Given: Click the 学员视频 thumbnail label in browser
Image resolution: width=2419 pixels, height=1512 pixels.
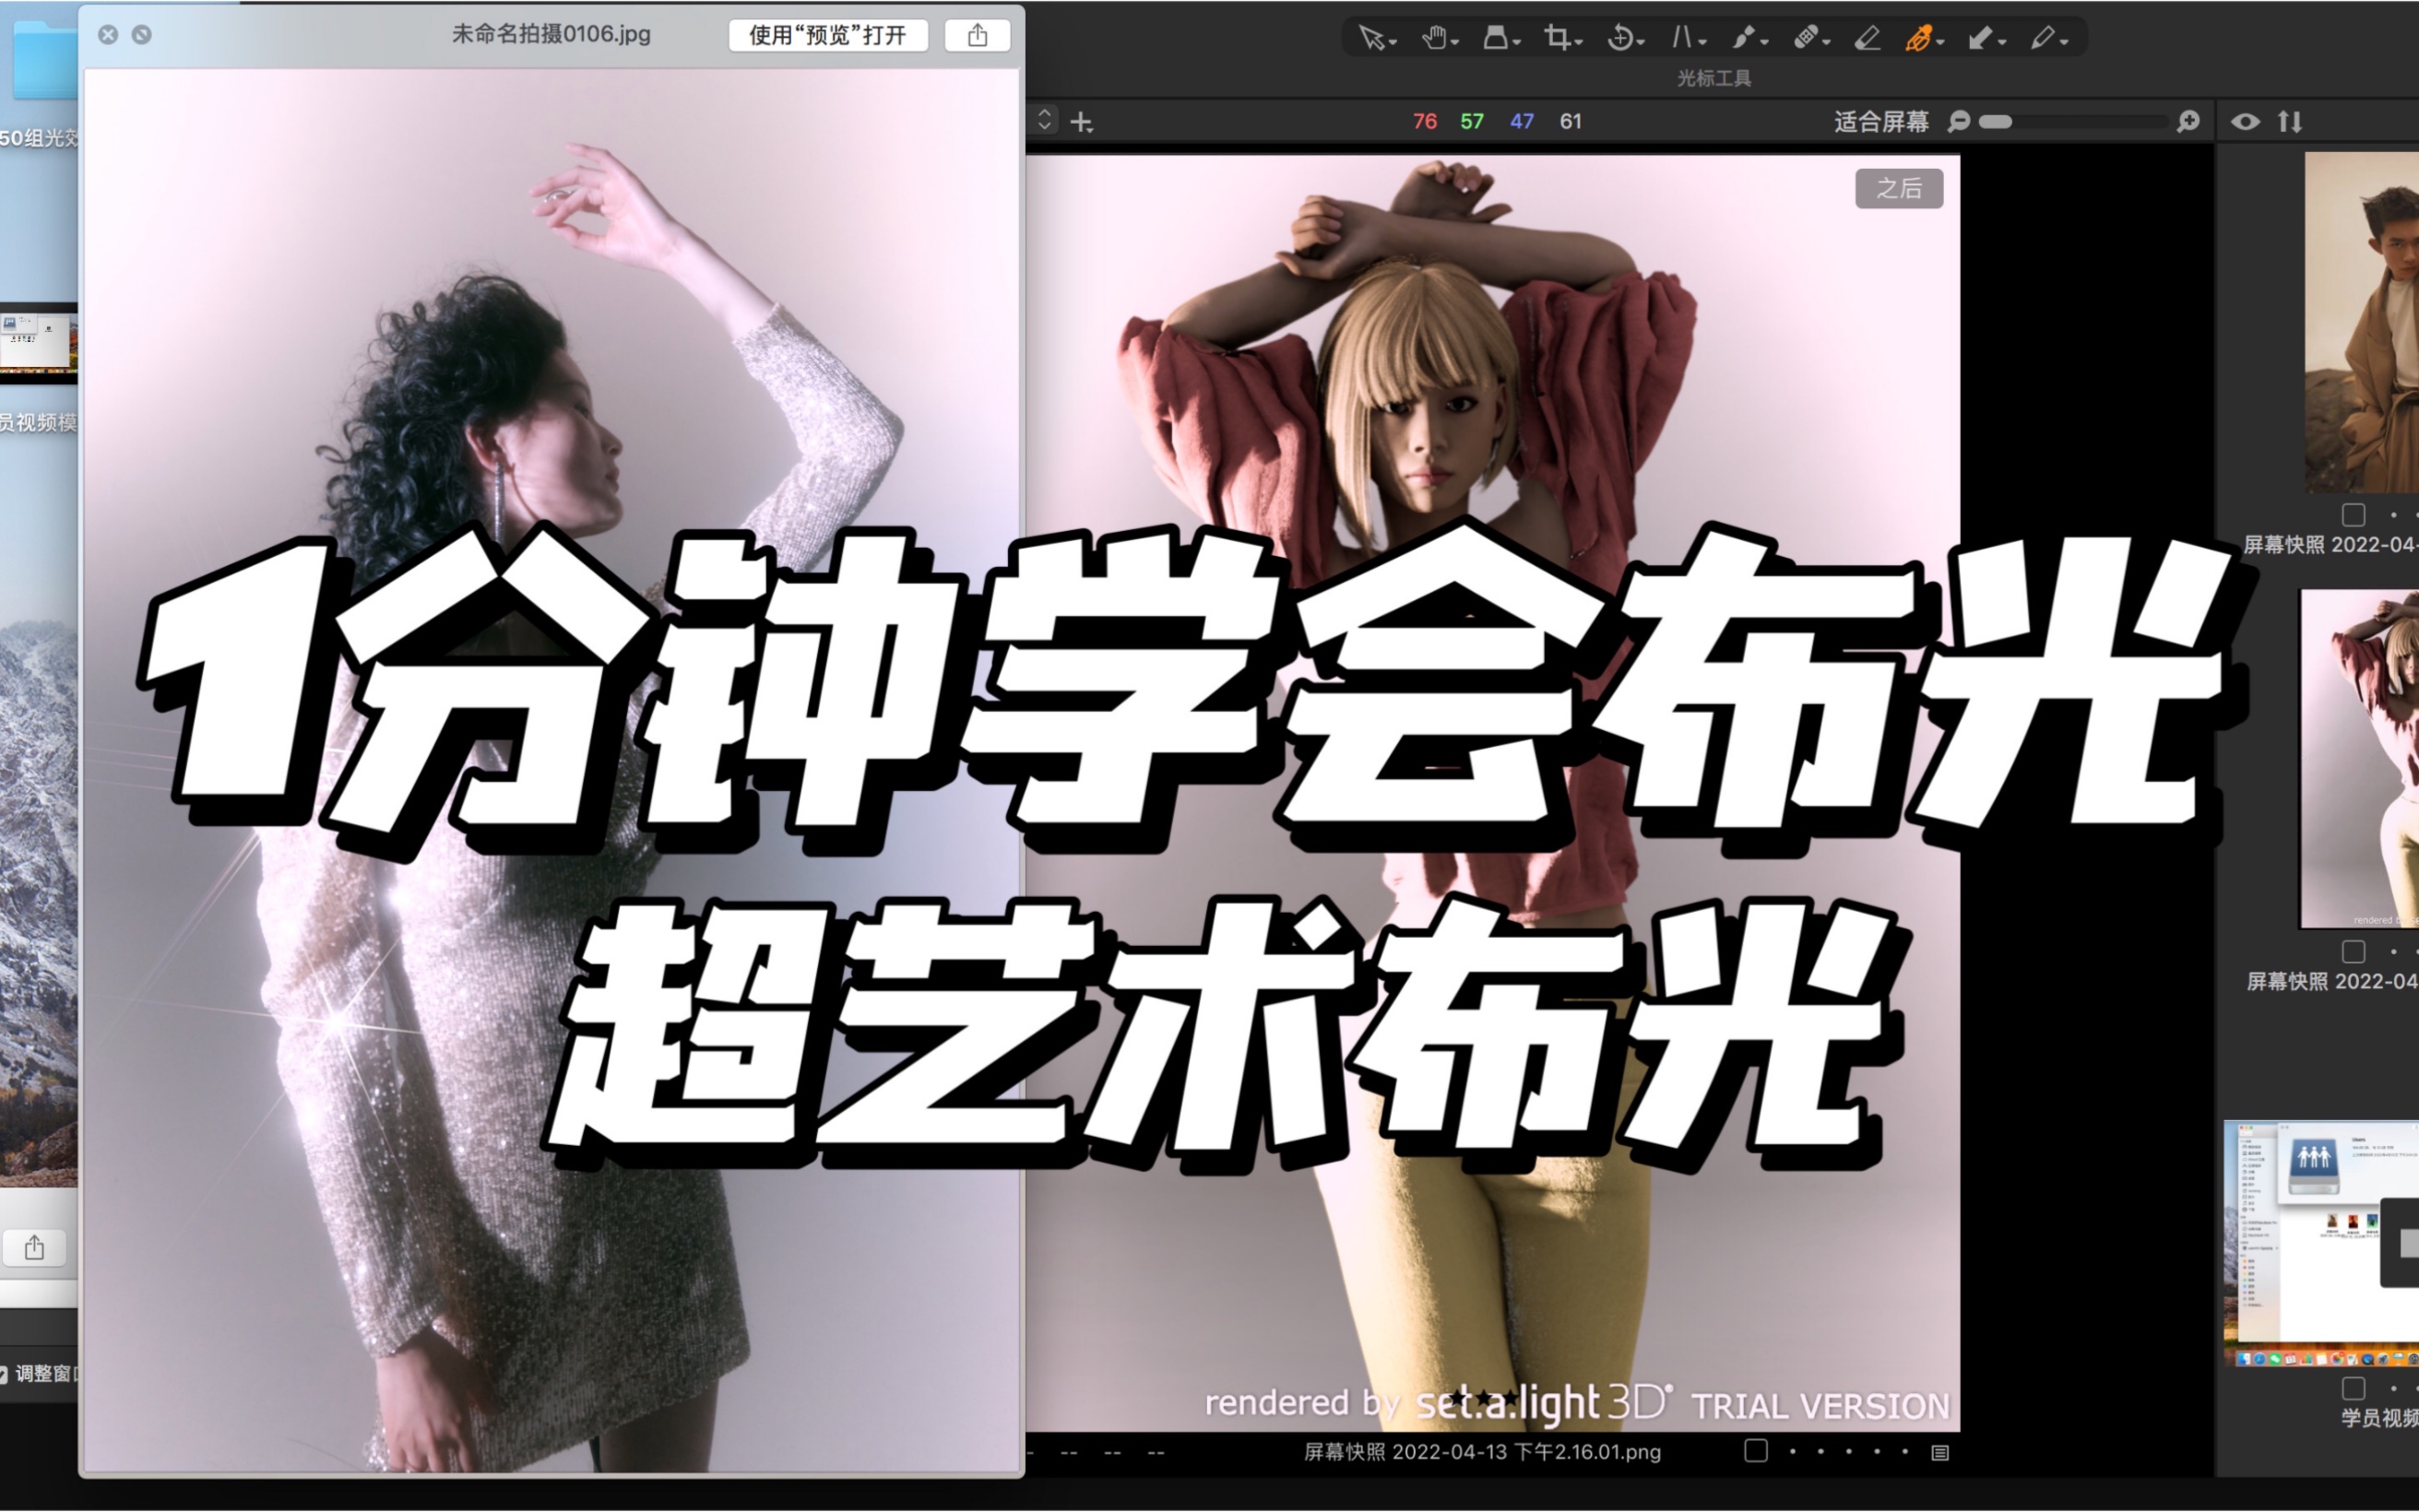Looking at the screenshot, I should coord(2379,1418).
